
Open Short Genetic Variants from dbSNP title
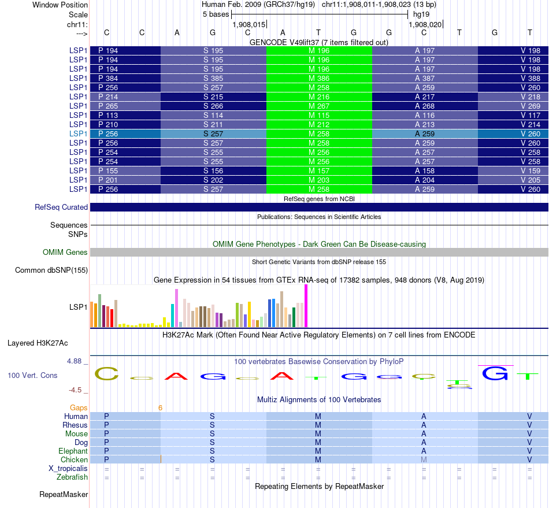[x=319, y=262]
